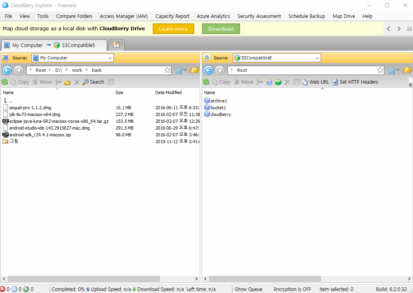Create new folder in left pane
This screenshot has height=293, width=413.
[x=67, y=82]
